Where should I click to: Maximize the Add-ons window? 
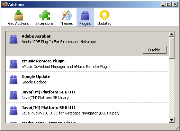click(x=169, y=4)
